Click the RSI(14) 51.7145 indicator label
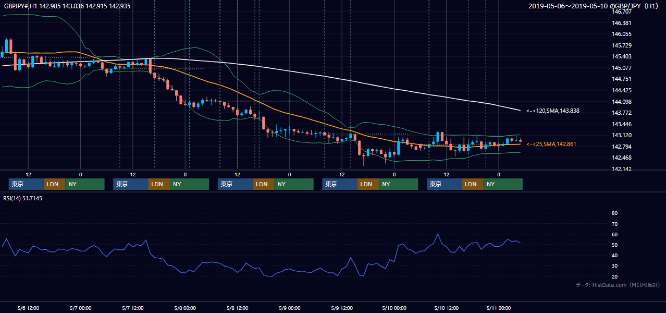The height and width of the screenshot is (313, 666). point(23,198)
